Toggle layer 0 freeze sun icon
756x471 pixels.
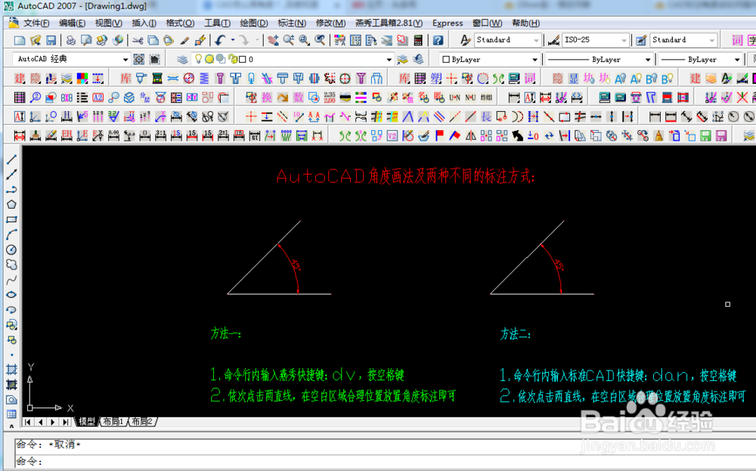pos(209,59)
